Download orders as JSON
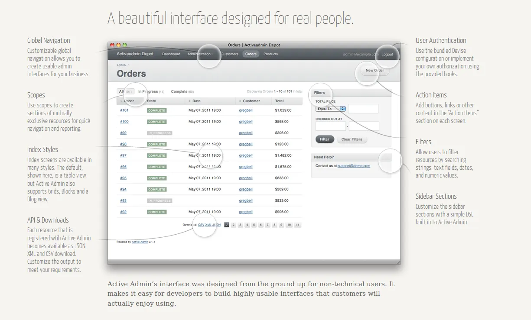 217,225
